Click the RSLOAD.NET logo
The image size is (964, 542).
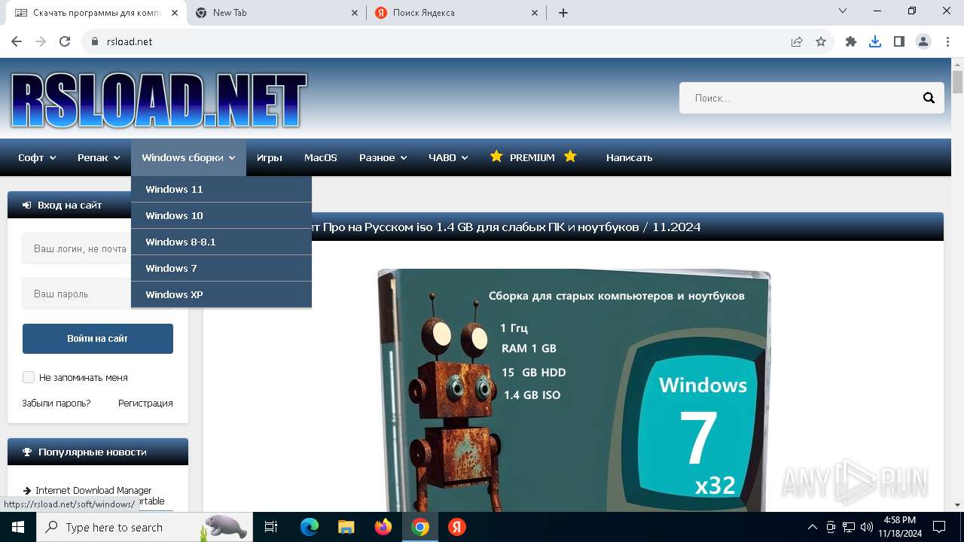tap(159, 100)
